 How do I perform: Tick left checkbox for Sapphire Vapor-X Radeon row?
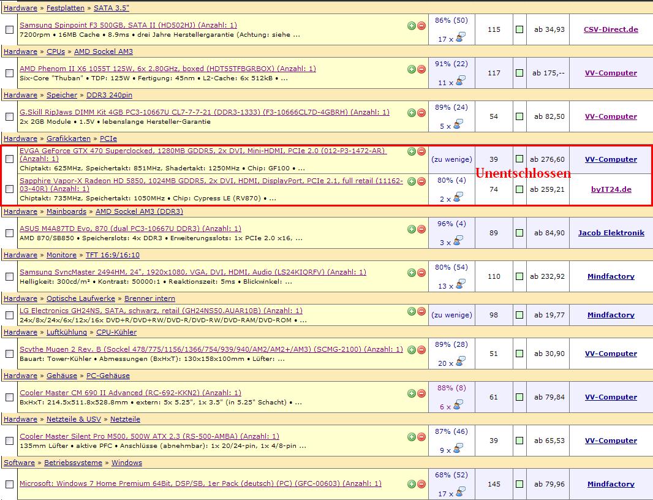[9, 189]
